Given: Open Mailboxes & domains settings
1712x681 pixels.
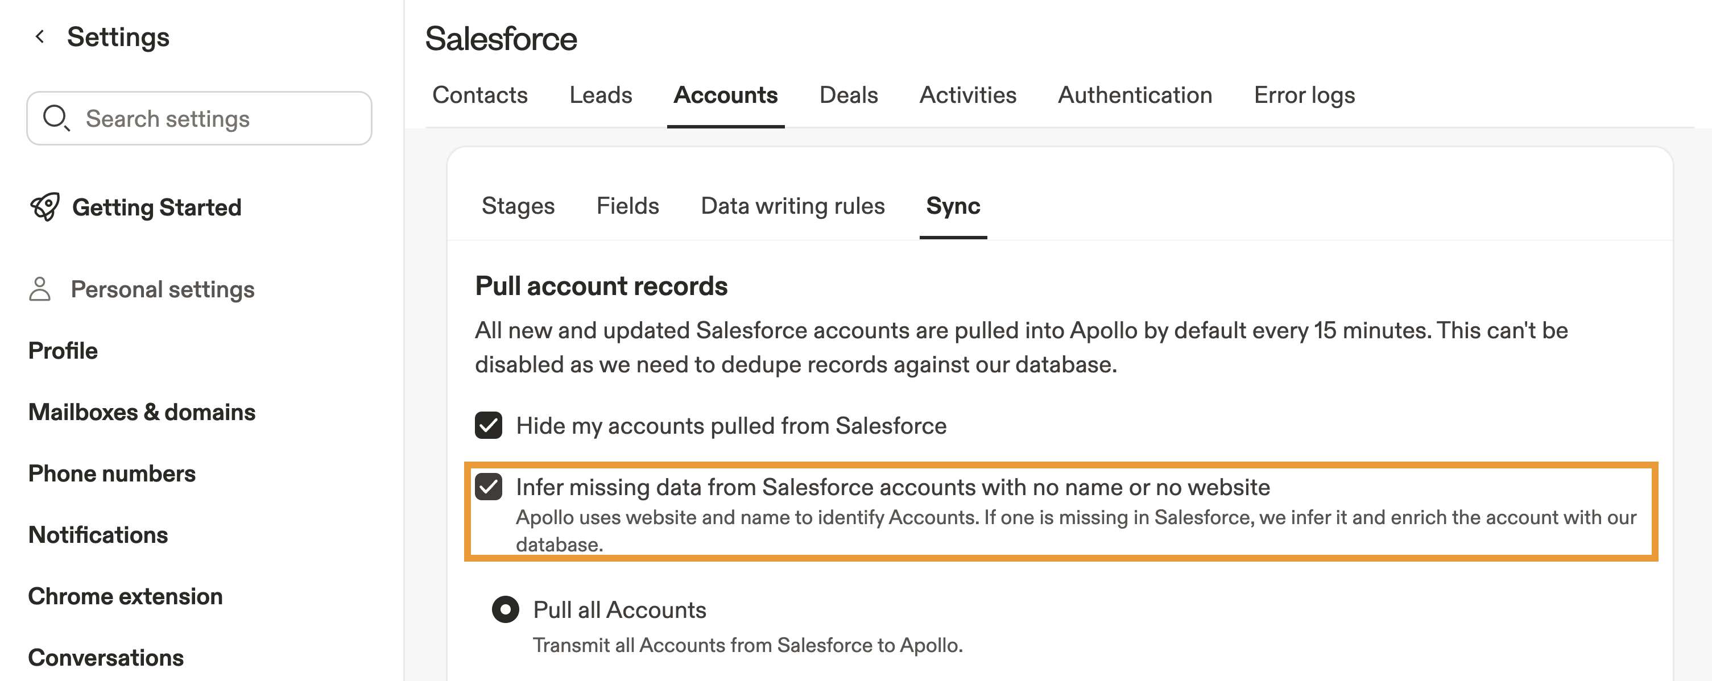Looking at the screenshot, I should tap(142, 412).
